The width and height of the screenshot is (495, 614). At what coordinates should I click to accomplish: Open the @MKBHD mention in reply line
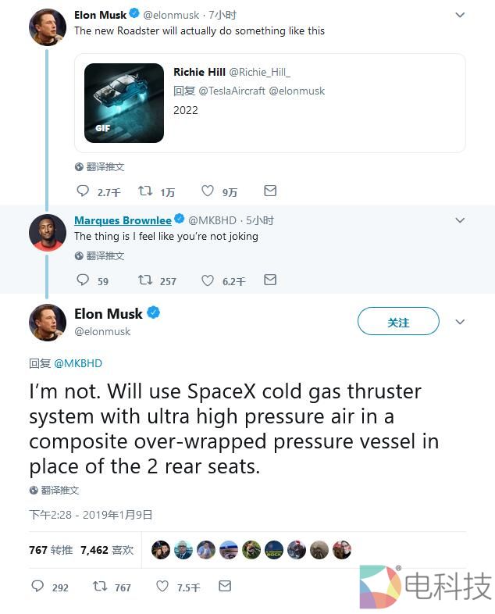point(78,363)
